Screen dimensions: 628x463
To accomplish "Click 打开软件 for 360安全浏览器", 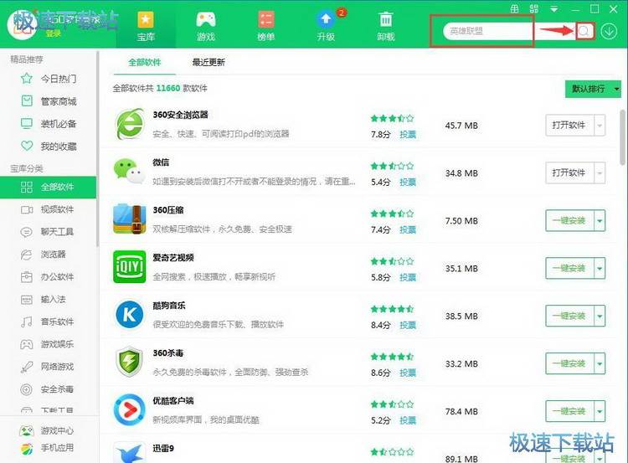I will tap(570, 126).
